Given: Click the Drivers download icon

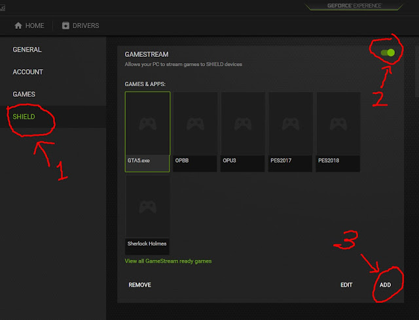Looking at the screenshot, I should pos(65,25).
